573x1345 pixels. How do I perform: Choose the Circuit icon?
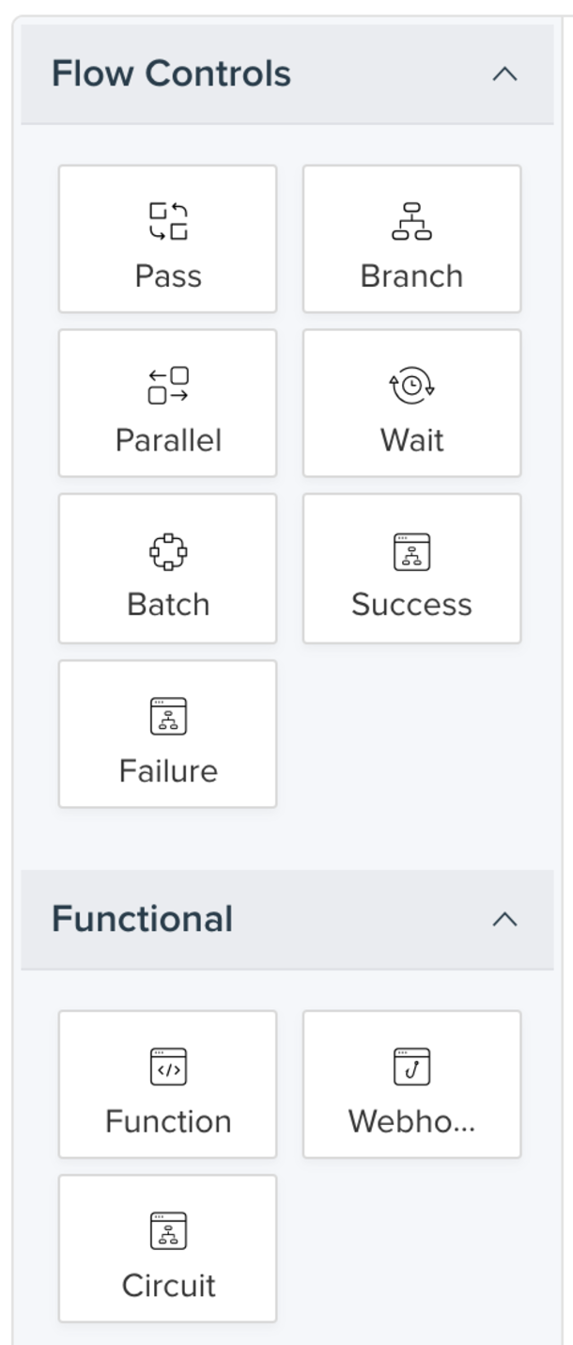[x=168, y=1230]
